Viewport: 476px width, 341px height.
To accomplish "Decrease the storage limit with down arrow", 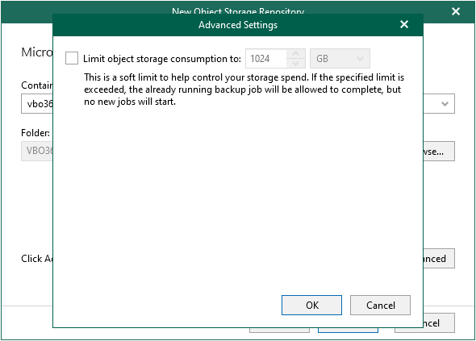I will pos(295,63).
